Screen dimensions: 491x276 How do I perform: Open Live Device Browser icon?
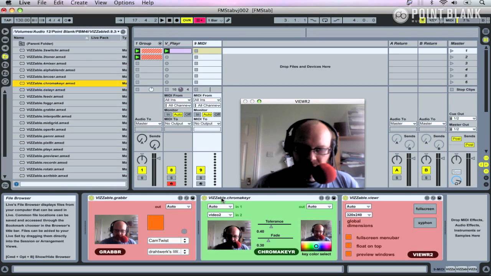tap(5, 31)
